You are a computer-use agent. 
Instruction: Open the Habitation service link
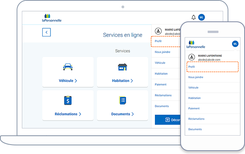tap(122, 81)
